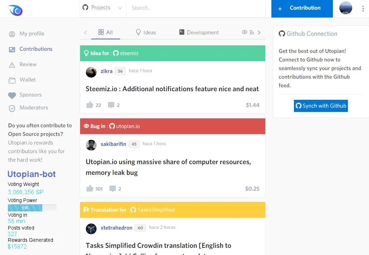This screenshot has width=369, height=255.
Task: Go to Contributions in the sidebar
Action: (31, 49)
